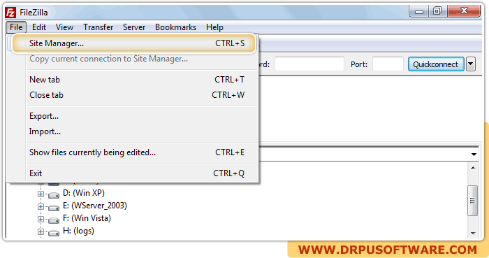Open the Transfer menu
The height and width of the screenshot is (258, 489).
pyautogui.click(x=98, y=27)
